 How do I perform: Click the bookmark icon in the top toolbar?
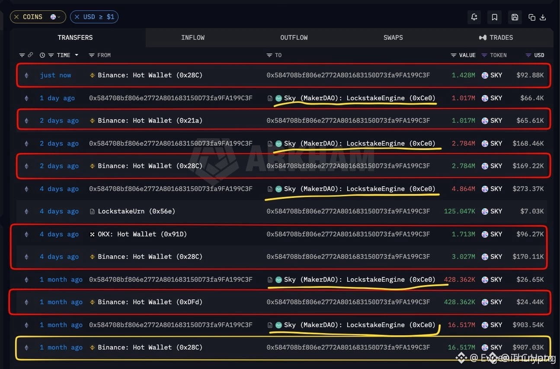tap(494, 17)
